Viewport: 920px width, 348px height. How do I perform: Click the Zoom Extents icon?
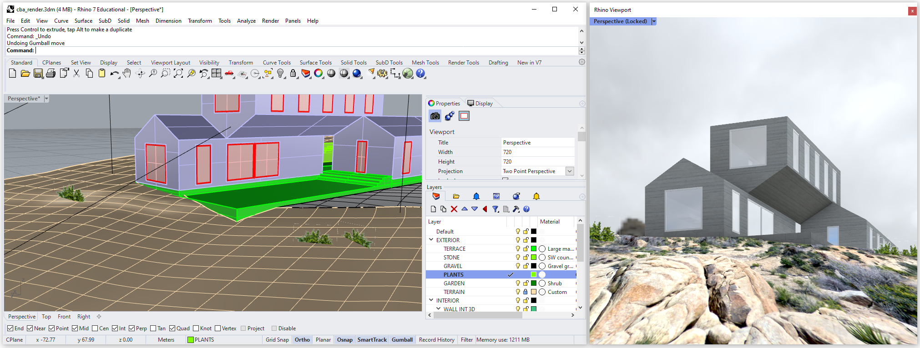point(178,74)
